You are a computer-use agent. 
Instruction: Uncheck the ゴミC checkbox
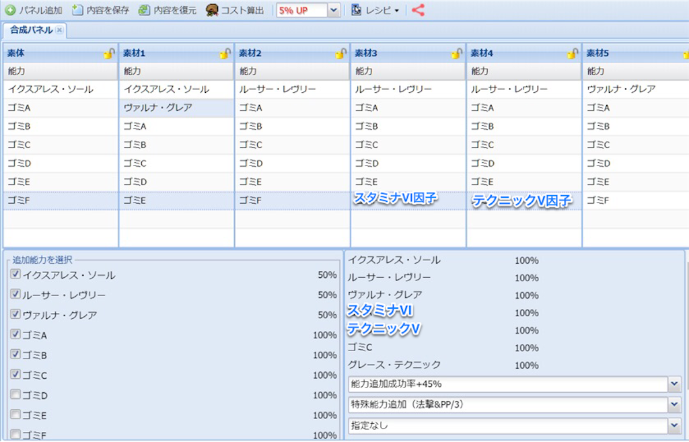(x=15, y=374)
